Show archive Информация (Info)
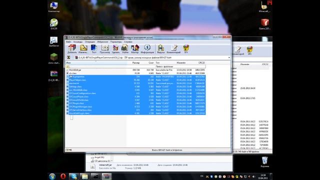The height and width of the screenshot is (180, 320). pyautogui.click(x=147, y=49)
